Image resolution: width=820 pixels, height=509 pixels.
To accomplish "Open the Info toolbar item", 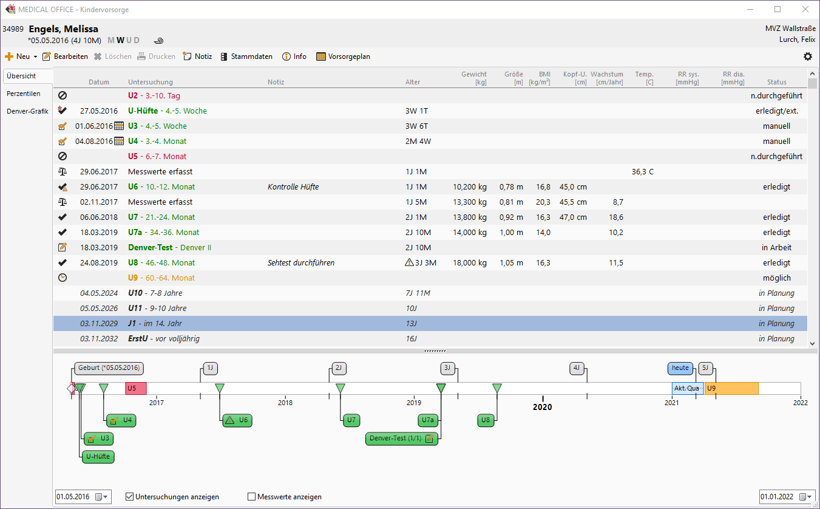I will 294,56.
